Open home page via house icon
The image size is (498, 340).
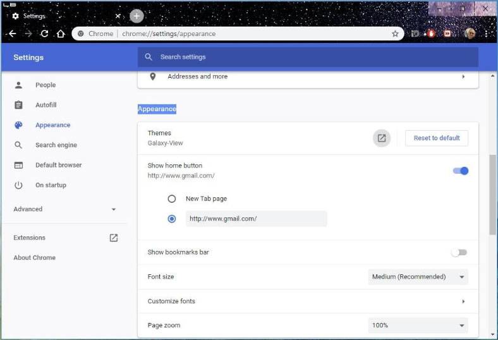(x=61, y=33)
